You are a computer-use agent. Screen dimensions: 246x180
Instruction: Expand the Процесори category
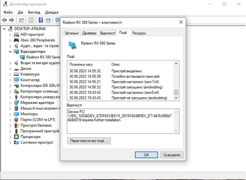10,137
